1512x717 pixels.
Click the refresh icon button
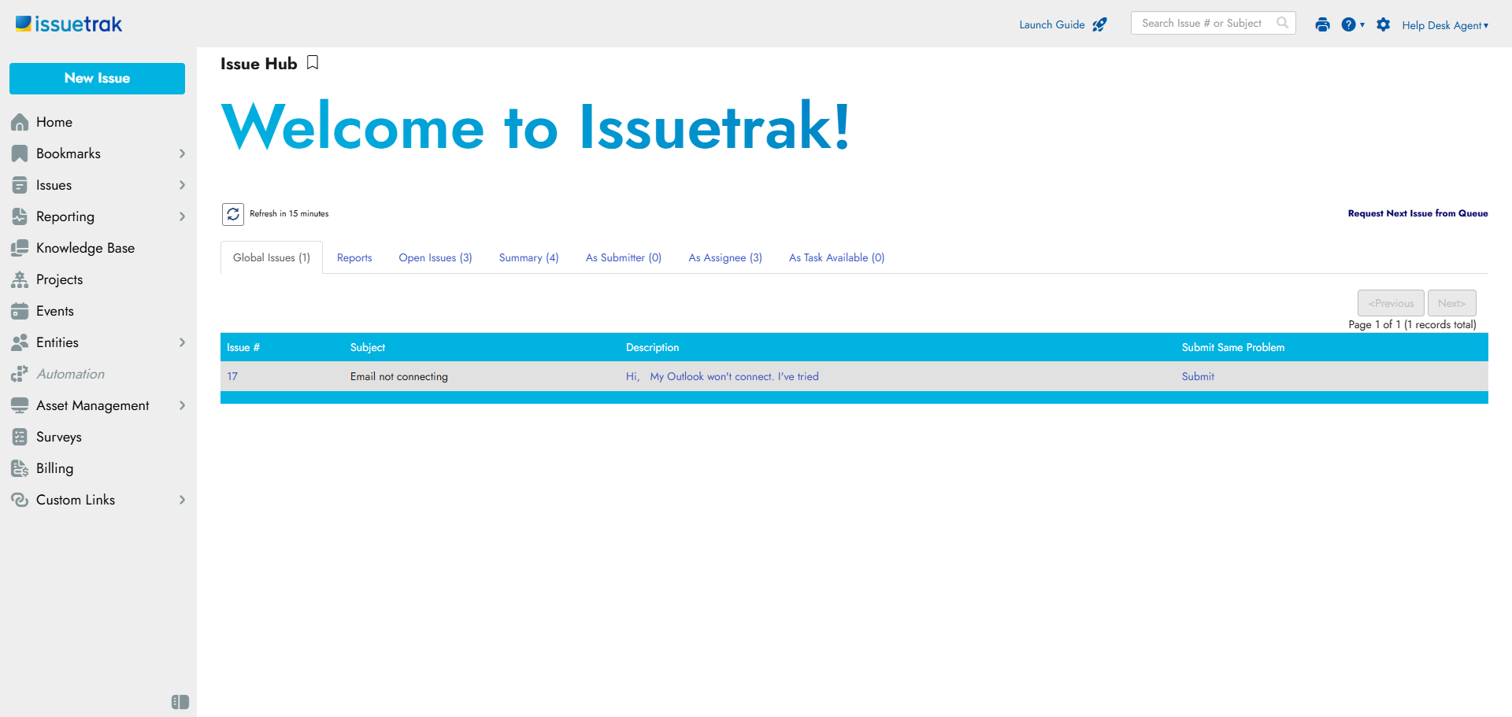click(233, 214)
